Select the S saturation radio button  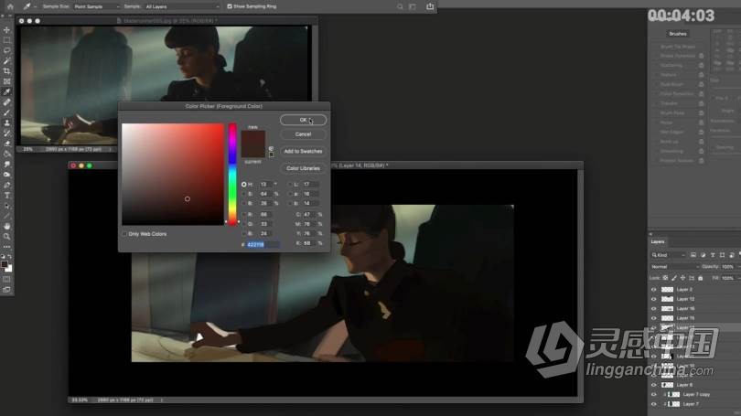(244, 194)
